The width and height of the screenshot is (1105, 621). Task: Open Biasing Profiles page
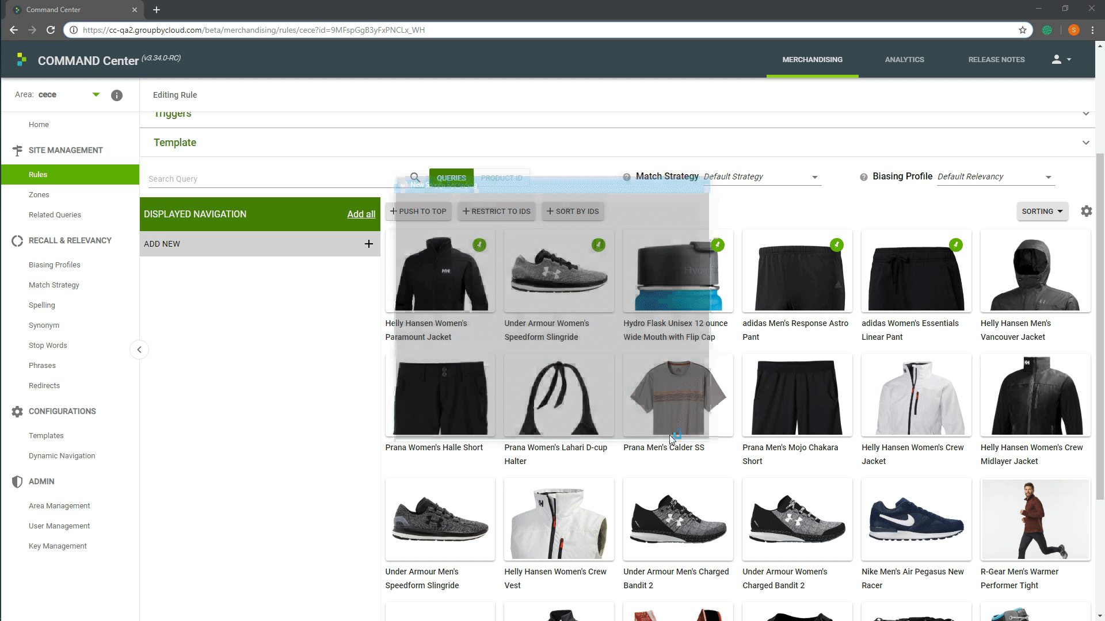click(x=55, y=265)
